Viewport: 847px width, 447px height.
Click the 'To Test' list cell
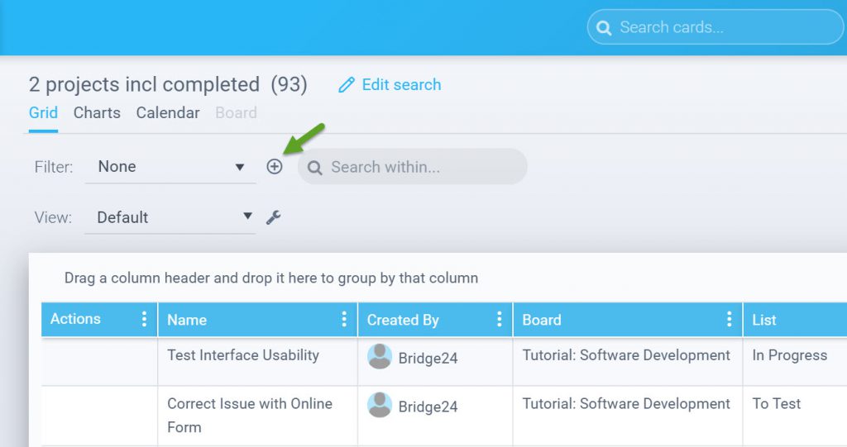click(776, 404)
